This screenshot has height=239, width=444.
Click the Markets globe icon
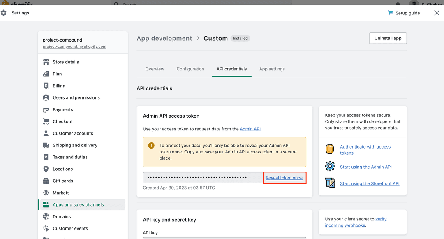coord(46,193)
